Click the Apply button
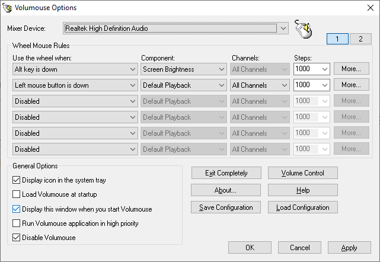The height and width of the screenshot is (262, 380). [349, 248]
